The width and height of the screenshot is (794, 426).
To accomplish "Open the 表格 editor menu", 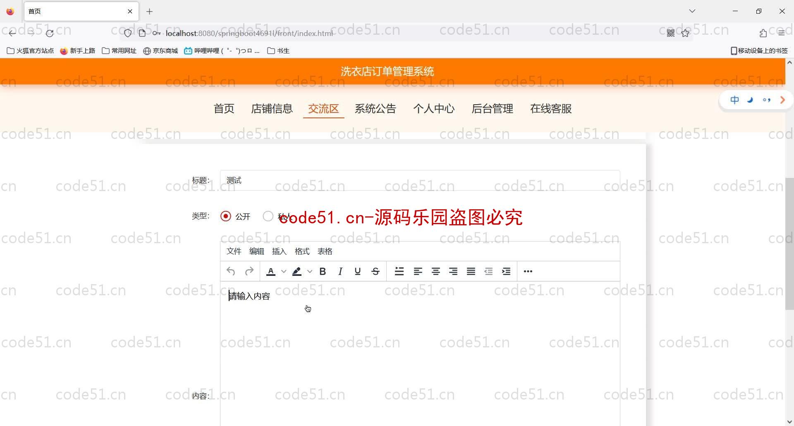I will tap(325, 251).
